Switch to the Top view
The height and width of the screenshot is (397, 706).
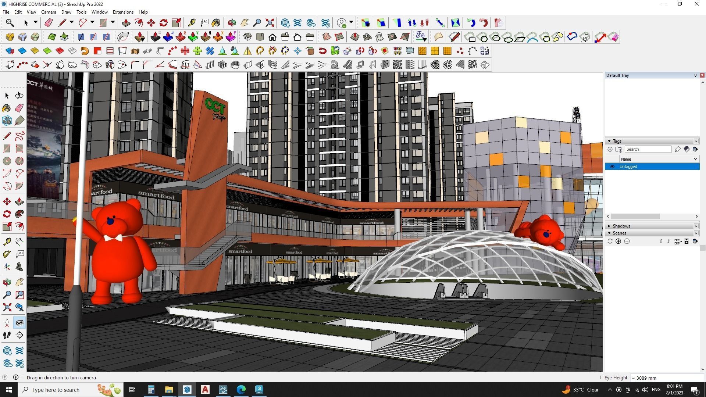point(260,37)
